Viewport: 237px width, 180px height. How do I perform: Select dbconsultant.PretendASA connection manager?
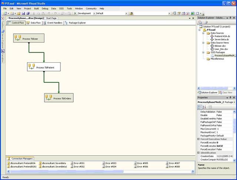coord(21,163)
